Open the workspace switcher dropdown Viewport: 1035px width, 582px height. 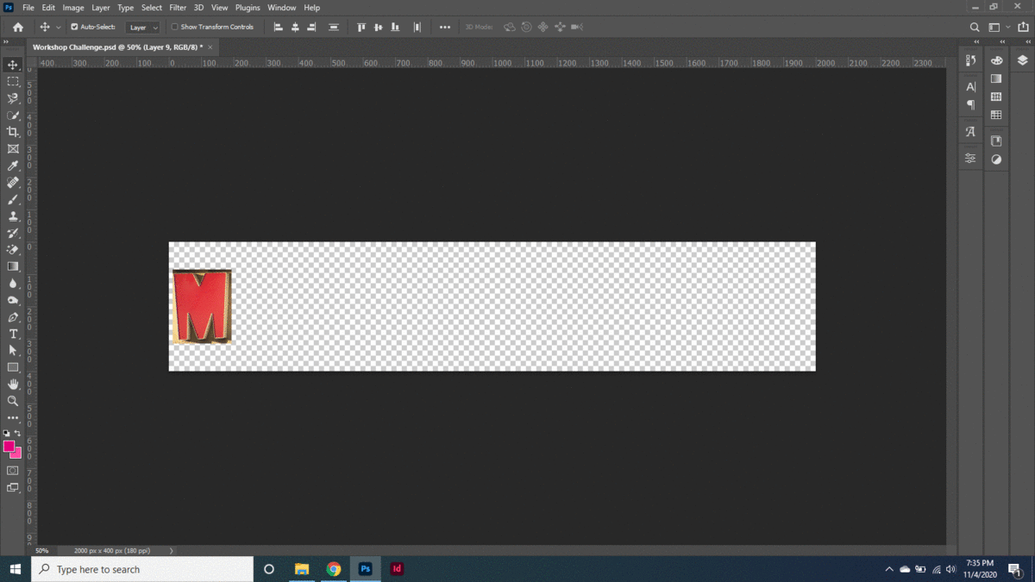(998, 28)
